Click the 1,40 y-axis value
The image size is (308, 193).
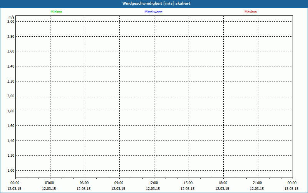click(11, 141)
